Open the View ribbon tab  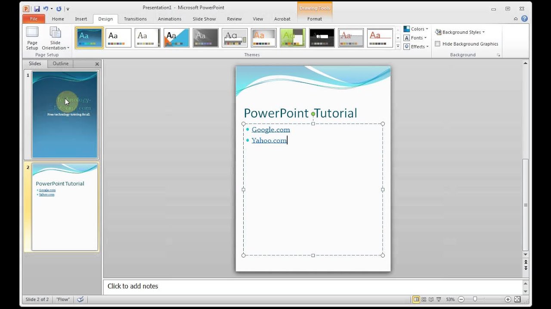point(258,19)
